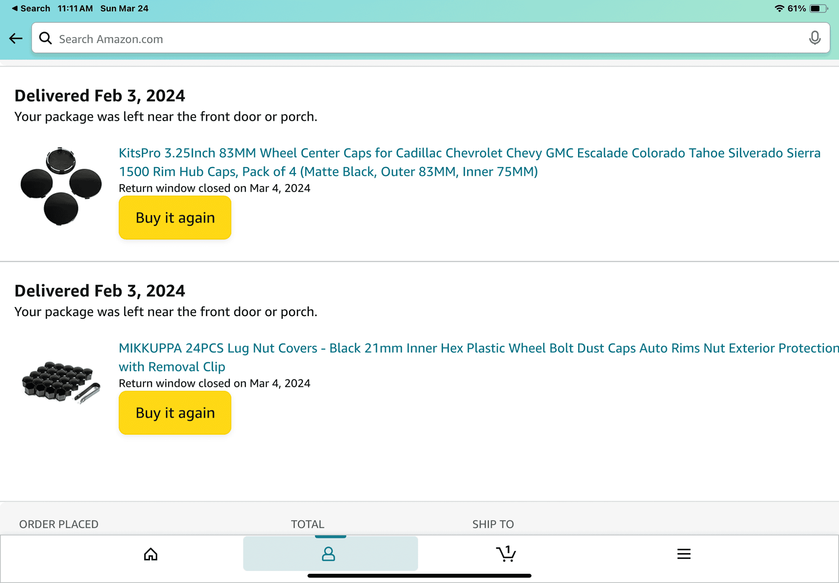Image resolution: width=839 pixels, height=583 pixels.
Task: Tap the 11:11 AM clock in status bar
Action: pyautogui.click(x=75, y=8)
